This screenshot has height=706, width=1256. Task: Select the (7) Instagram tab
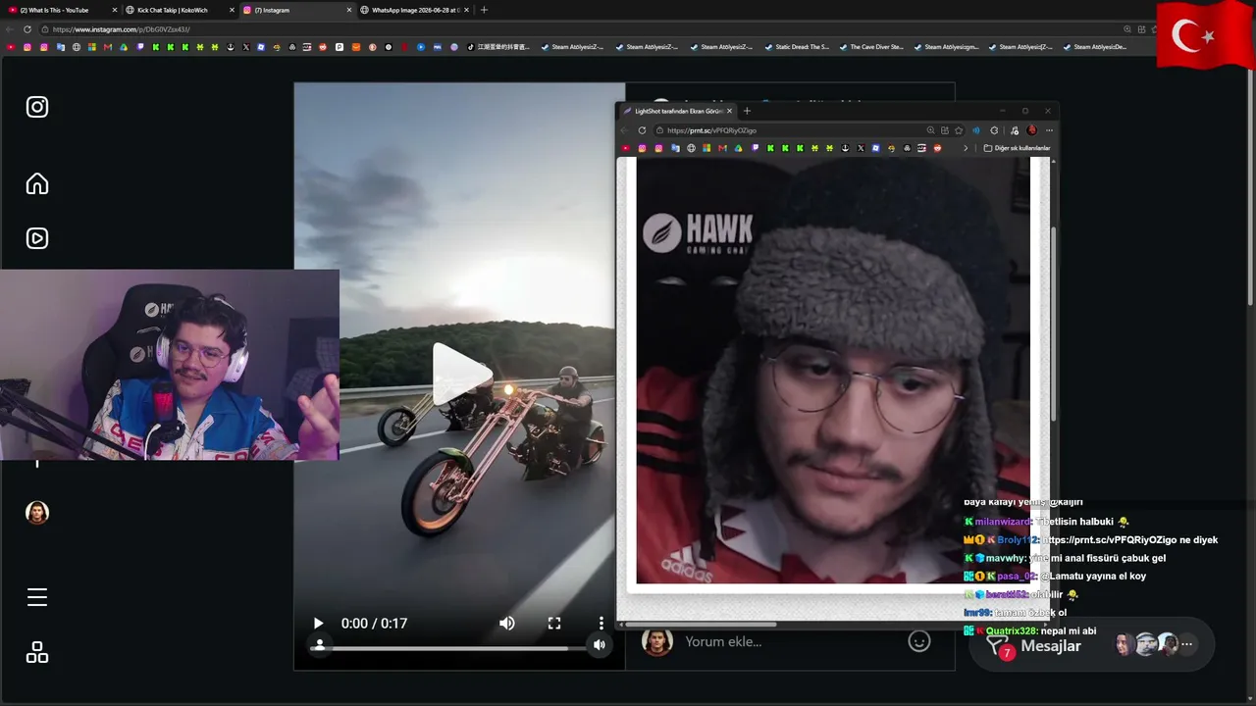[296, 10]
